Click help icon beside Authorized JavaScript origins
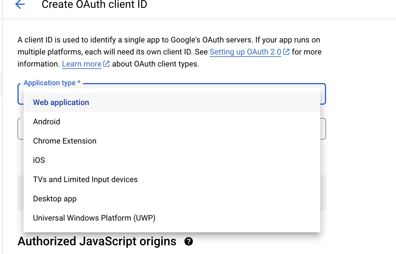 coord(189,241)
